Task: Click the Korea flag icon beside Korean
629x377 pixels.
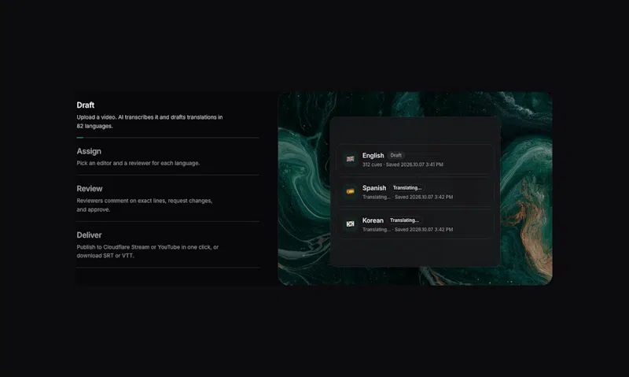Action: pos(350,224)
